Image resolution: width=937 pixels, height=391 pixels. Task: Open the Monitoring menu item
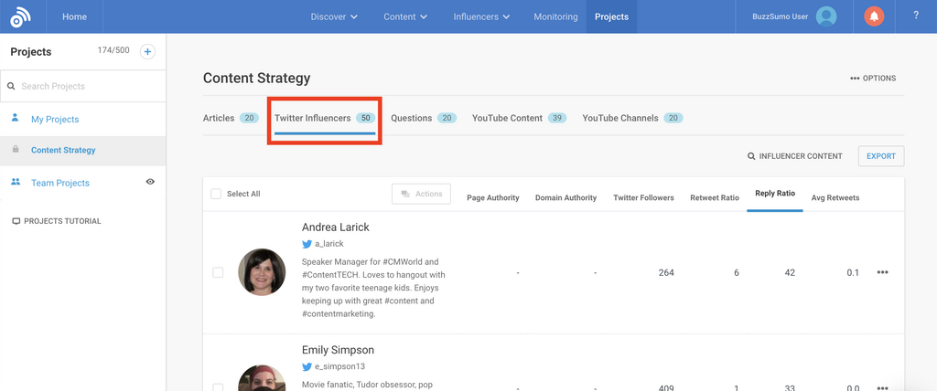point(555,16)
